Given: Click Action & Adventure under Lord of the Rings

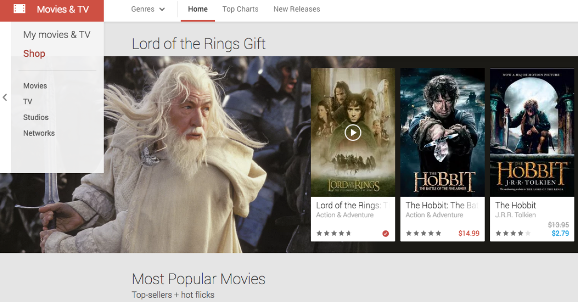Looking at the screenshot, I should coord(345,215).
